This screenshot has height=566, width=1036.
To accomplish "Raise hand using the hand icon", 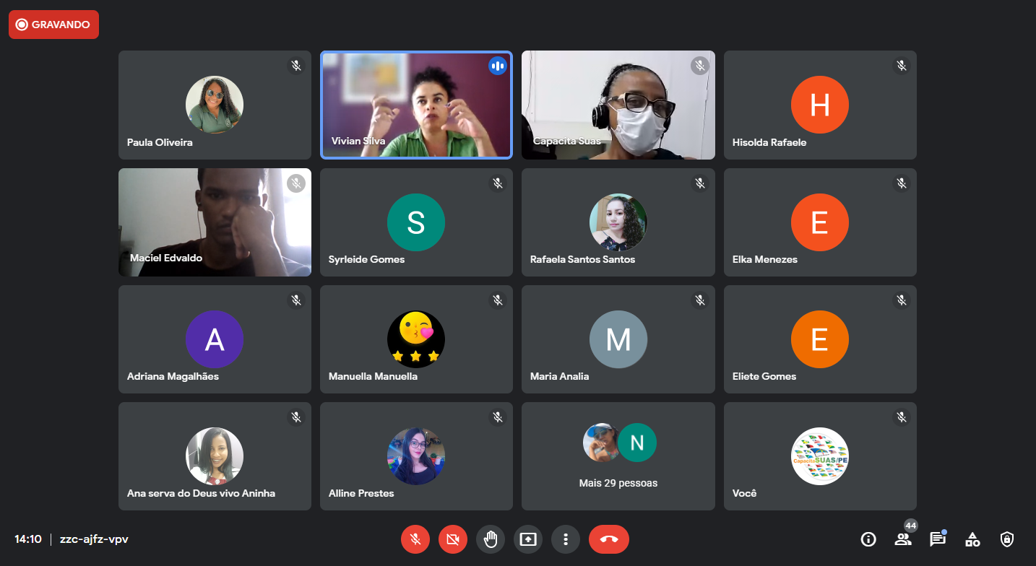I will pos(491,539).
